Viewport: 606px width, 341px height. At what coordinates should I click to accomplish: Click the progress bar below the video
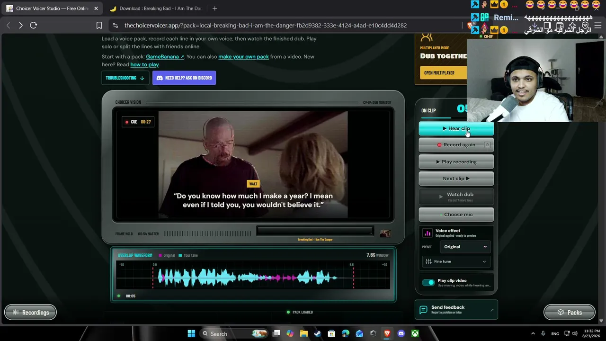(315, 231)
